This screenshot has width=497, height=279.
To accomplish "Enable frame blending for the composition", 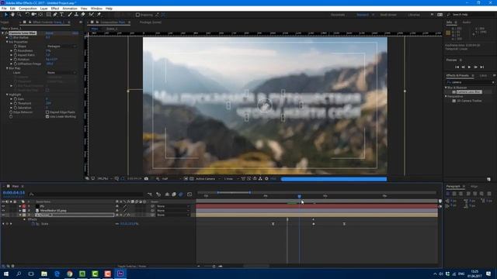I will [174, 195].
